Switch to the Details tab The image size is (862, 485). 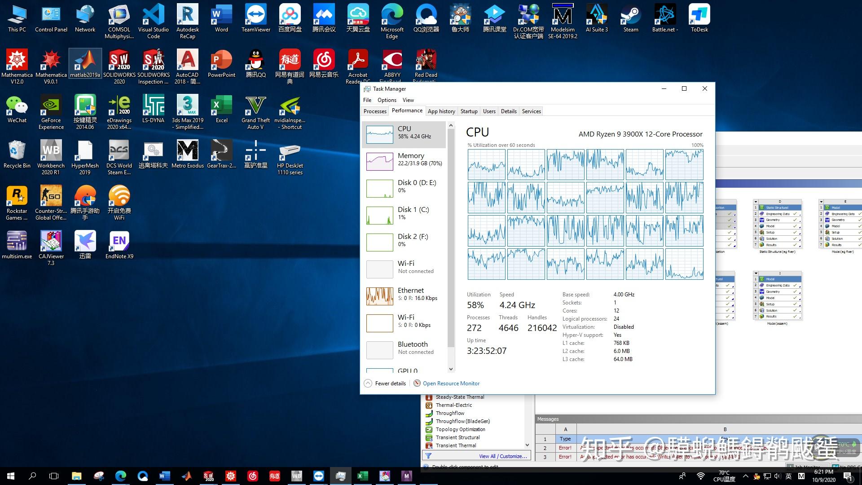coord(509,111)
